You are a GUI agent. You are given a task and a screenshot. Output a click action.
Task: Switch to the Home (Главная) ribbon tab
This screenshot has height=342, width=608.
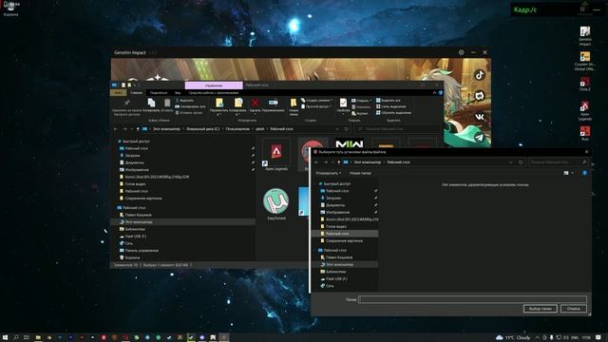(x=136, y=93)
